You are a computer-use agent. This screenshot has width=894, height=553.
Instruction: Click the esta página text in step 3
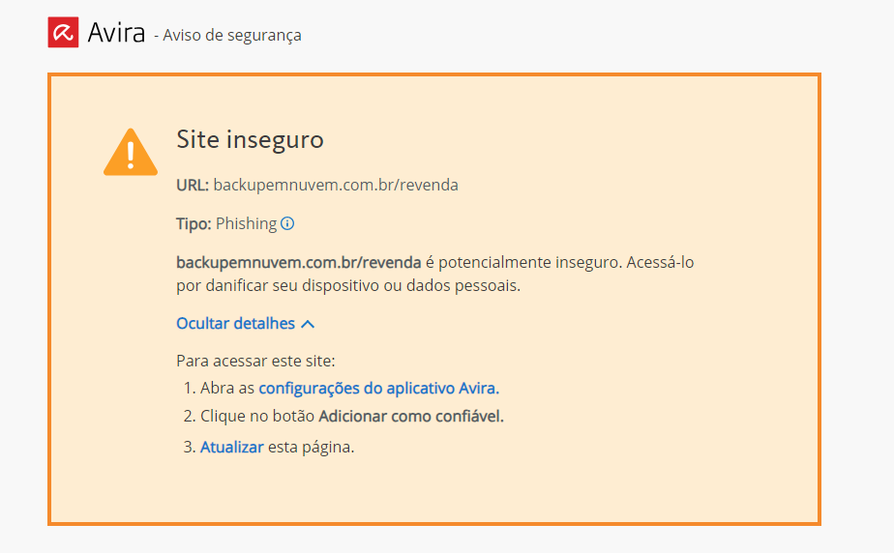click(x=312, y=447)
